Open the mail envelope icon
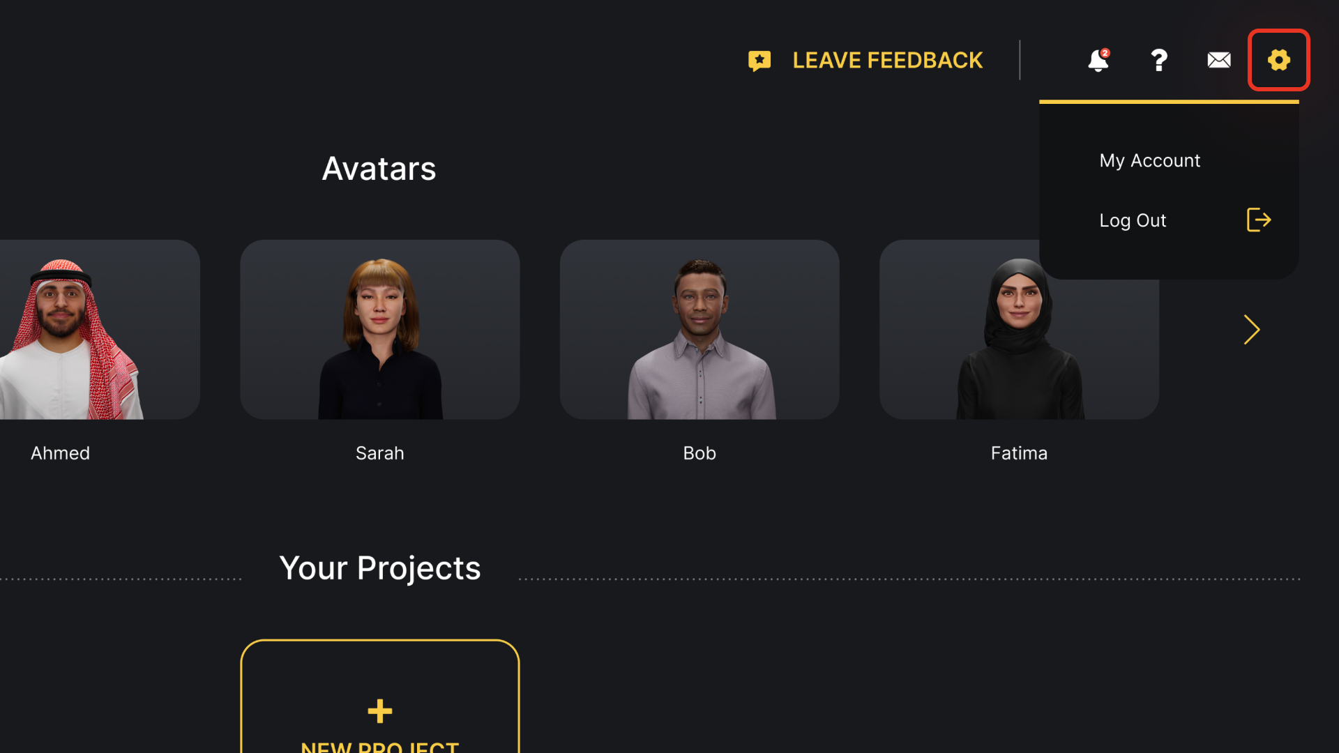Image resolution: width=1339 pixels, height=753 pixels. (x=1218, y=61)
